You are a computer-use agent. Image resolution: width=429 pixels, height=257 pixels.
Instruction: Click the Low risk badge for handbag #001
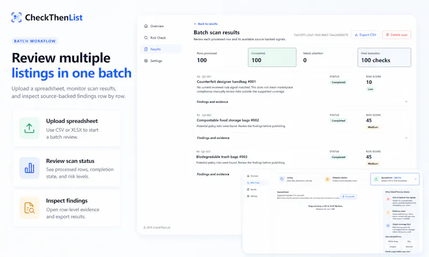[x=370, y=89]
